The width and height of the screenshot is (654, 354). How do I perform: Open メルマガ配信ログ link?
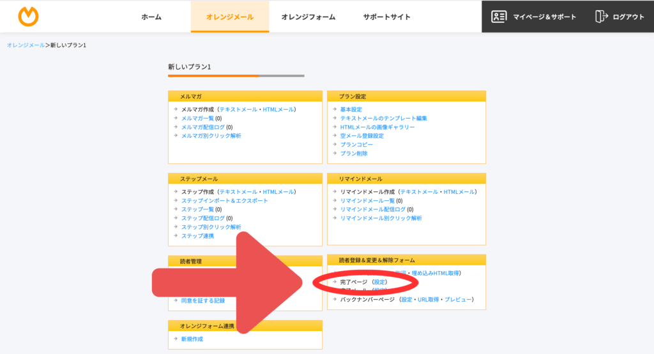coord(202,127)
